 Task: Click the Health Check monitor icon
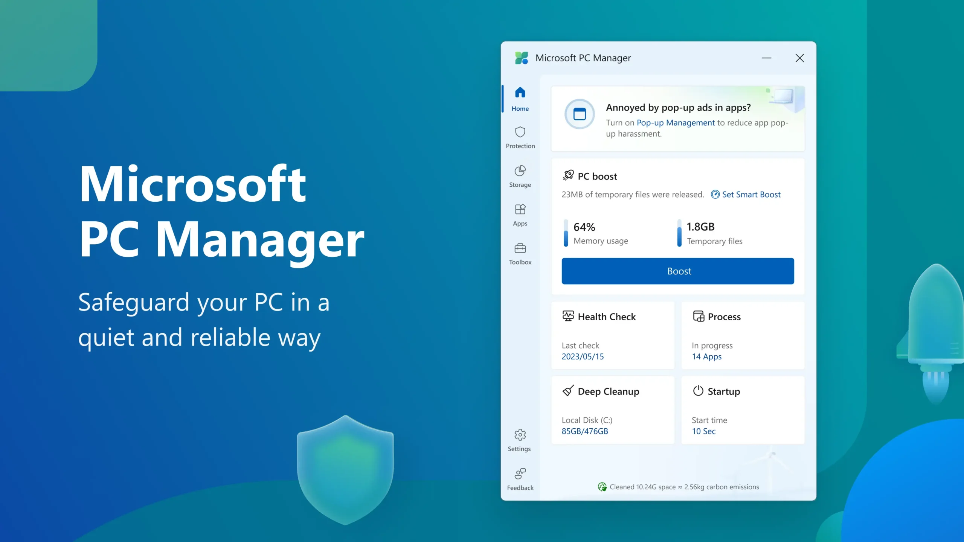tap(569, 316)
